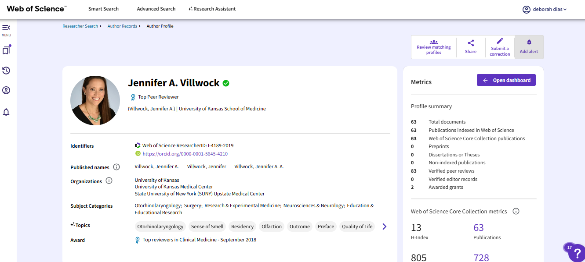585x262 pixels.
Task: Show info tooltip for Published names
Action: [x=116, y=166]
